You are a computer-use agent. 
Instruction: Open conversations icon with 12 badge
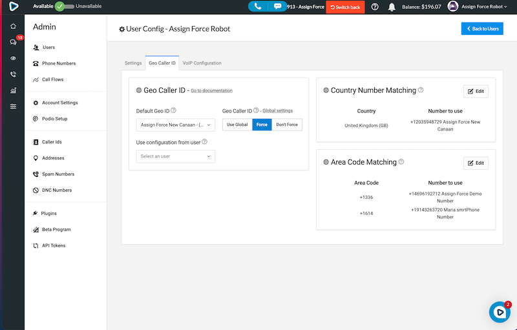click(13, 42)
